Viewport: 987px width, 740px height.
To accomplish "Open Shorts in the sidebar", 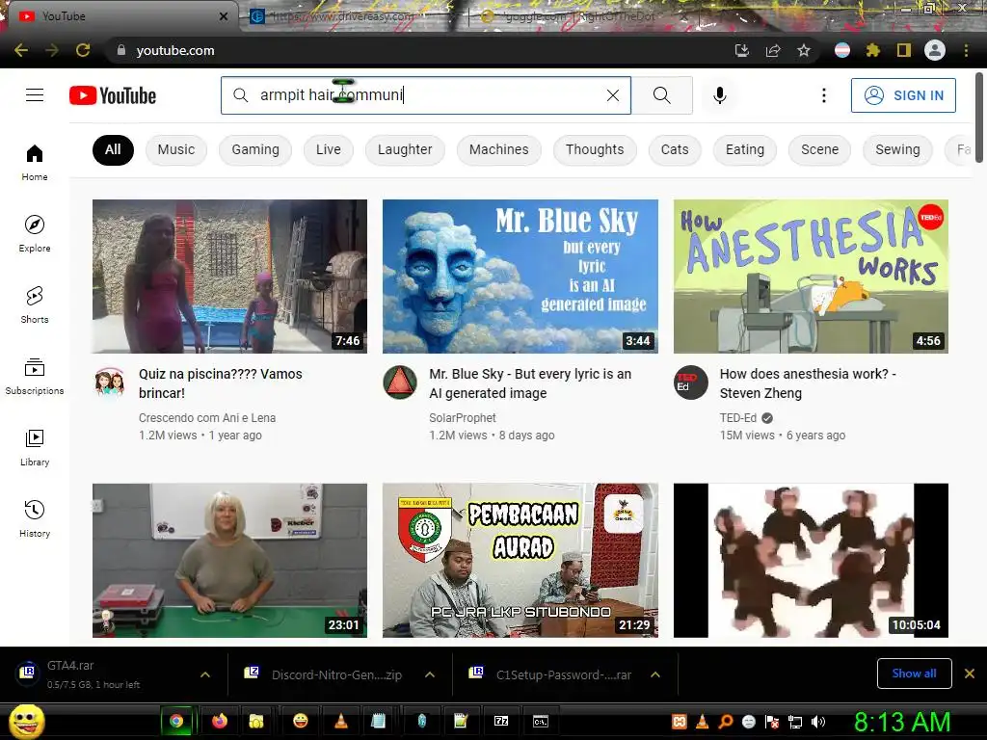I will (x=35, y=304).
